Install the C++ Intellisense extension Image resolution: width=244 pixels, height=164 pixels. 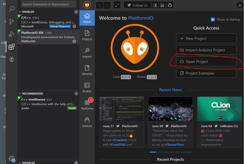72,108
